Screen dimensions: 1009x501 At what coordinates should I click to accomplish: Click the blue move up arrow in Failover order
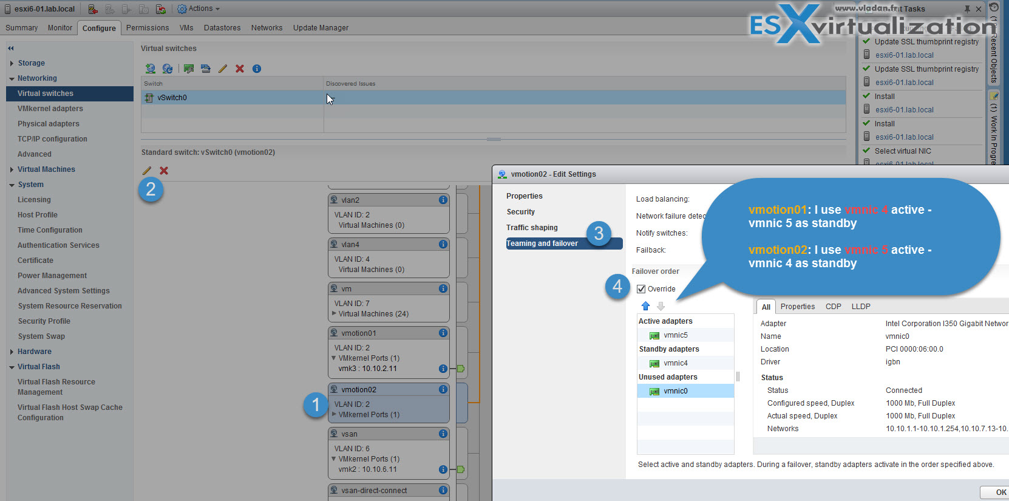tap(645, 306)
